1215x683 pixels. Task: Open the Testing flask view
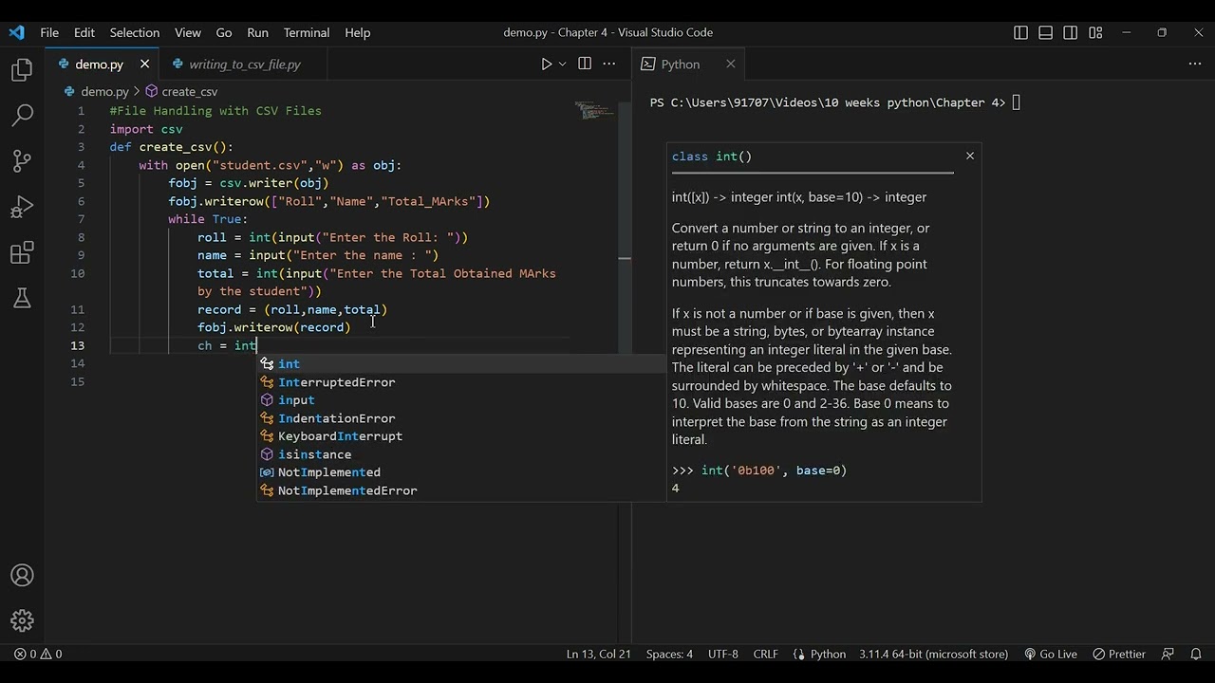pos(22,299)
